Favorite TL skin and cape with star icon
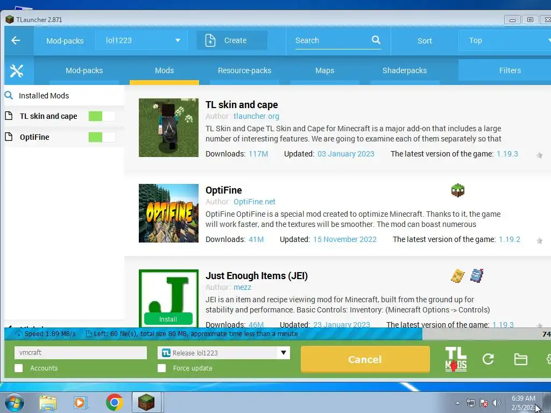This screenshot has width=551, height=413. click(x=539, y=155)
